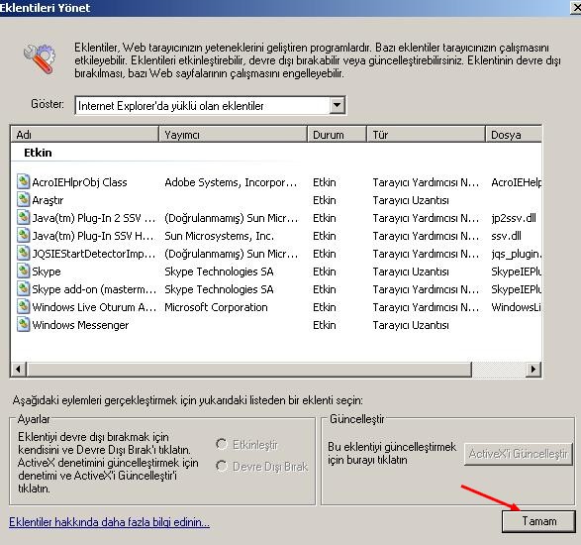
Task: Click the horizontal scrollbar left arrow
Action: coord(18,370)
